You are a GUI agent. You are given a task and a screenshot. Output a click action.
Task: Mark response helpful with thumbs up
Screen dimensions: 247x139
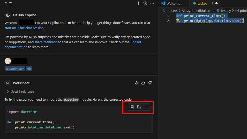pos(143,83)
